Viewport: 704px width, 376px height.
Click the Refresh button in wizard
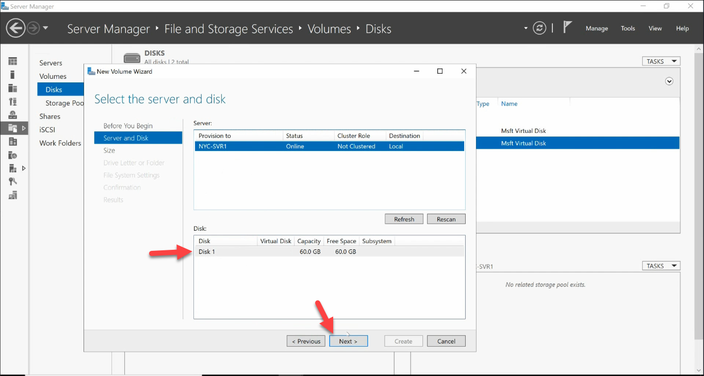[404, 219]
